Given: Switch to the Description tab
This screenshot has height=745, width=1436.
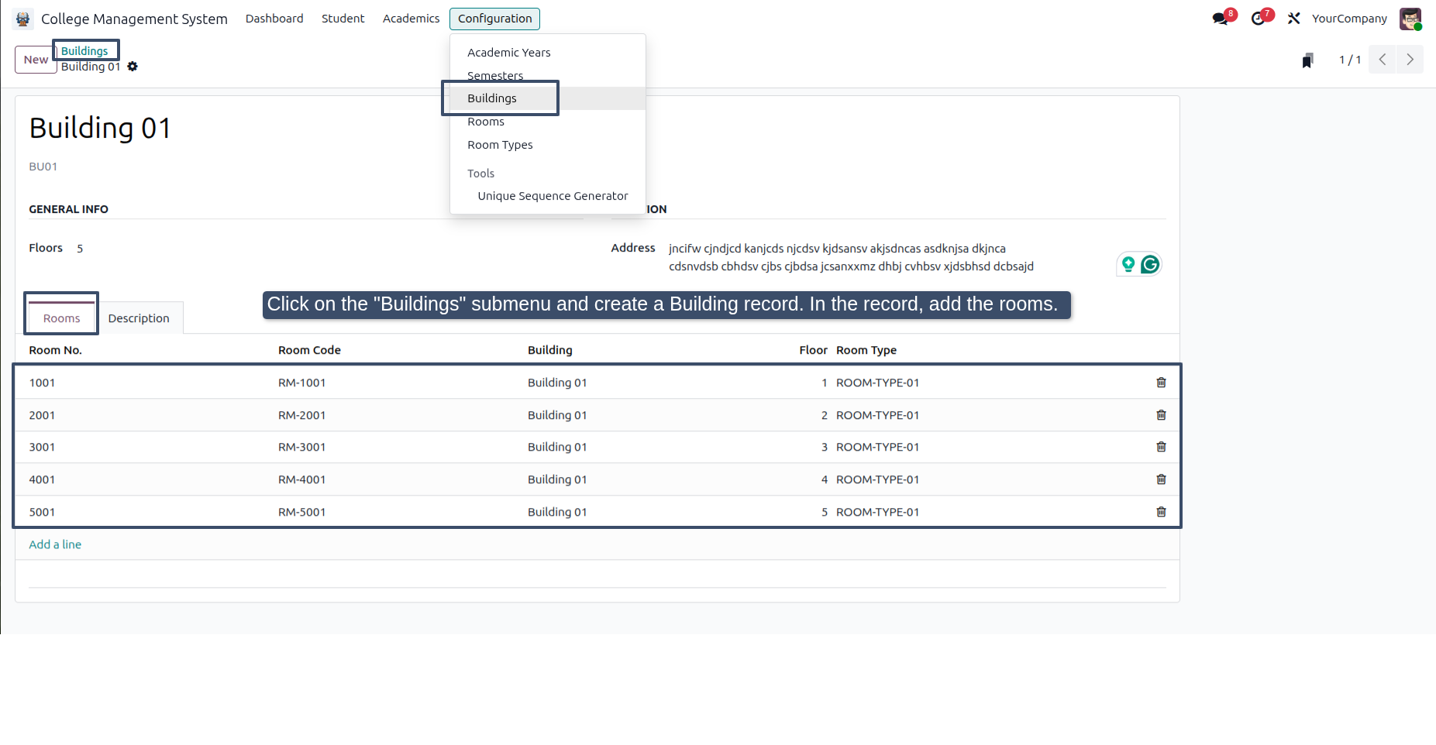Looking at the screenshot, I should pos(139,318).
